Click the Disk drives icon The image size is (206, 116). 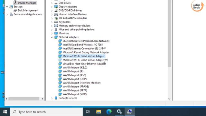(56, 3)
